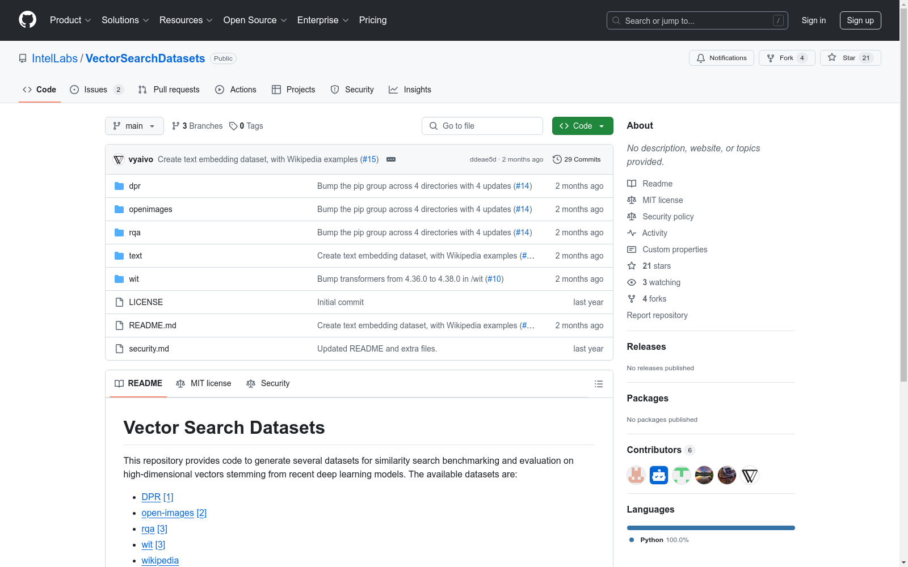Click the first contributor avatar
Screen dimensions: 908x567
coord(636,475)
